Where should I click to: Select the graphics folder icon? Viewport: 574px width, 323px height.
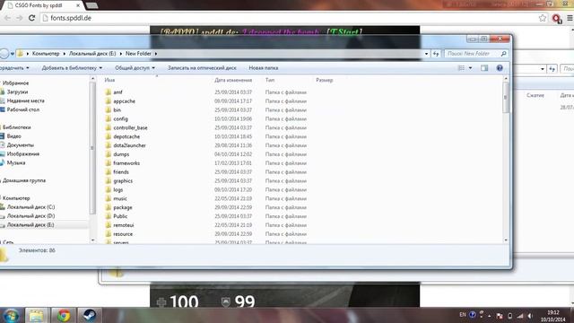point(108,180)
